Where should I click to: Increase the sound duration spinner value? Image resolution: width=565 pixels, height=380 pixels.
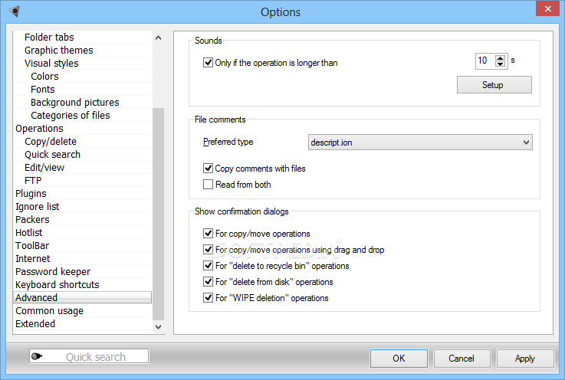pyautogui.click(x=500, y=57)
